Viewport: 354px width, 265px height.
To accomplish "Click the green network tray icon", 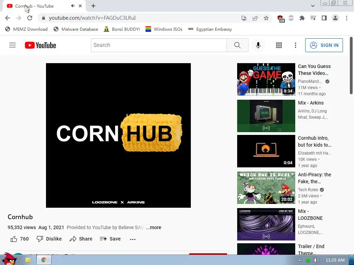I will pyautogui.click(x=308, y=260).
